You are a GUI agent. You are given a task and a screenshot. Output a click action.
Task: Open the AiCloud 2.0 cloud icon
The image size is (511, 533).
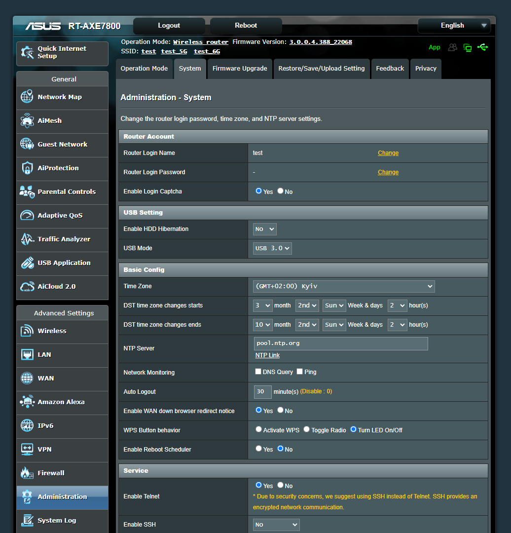[x=27, y=287]
